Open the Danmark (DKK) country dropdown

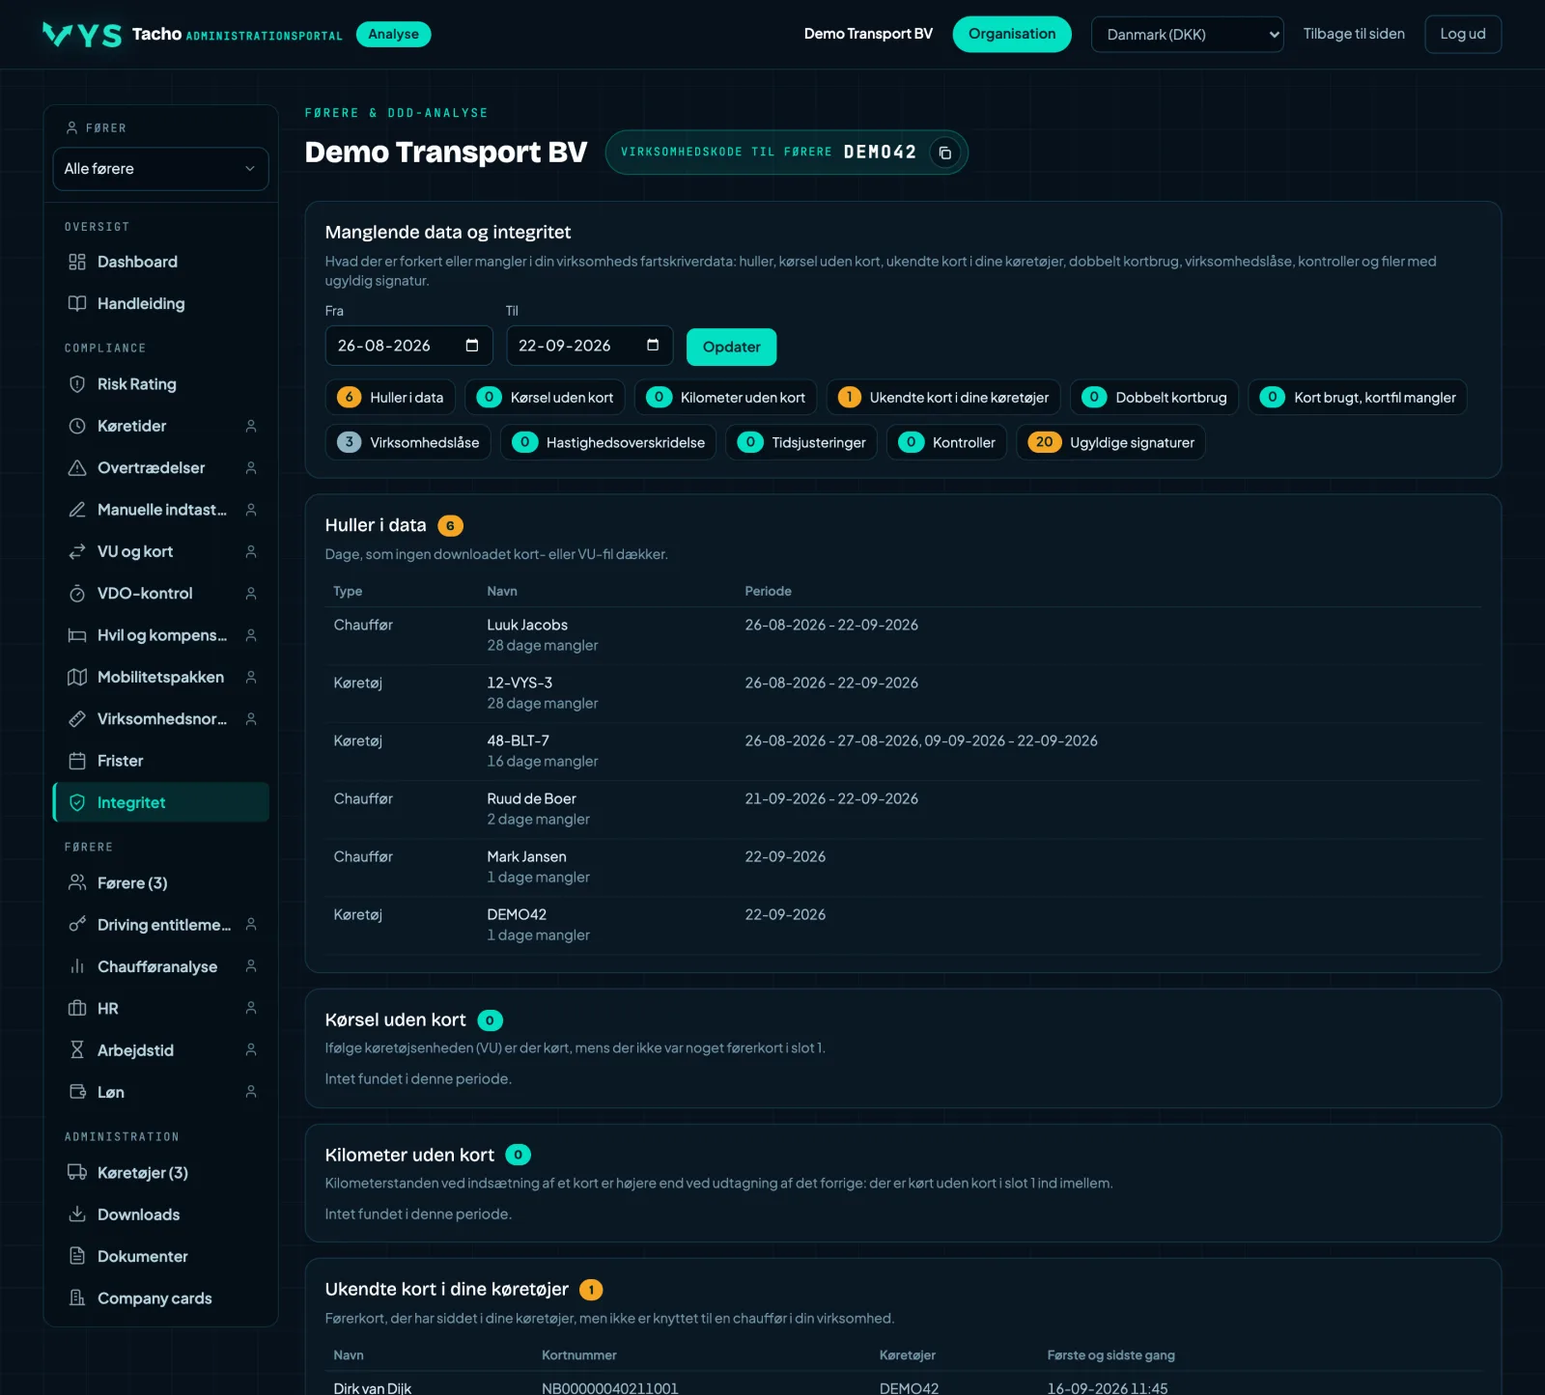point(1187,35)
